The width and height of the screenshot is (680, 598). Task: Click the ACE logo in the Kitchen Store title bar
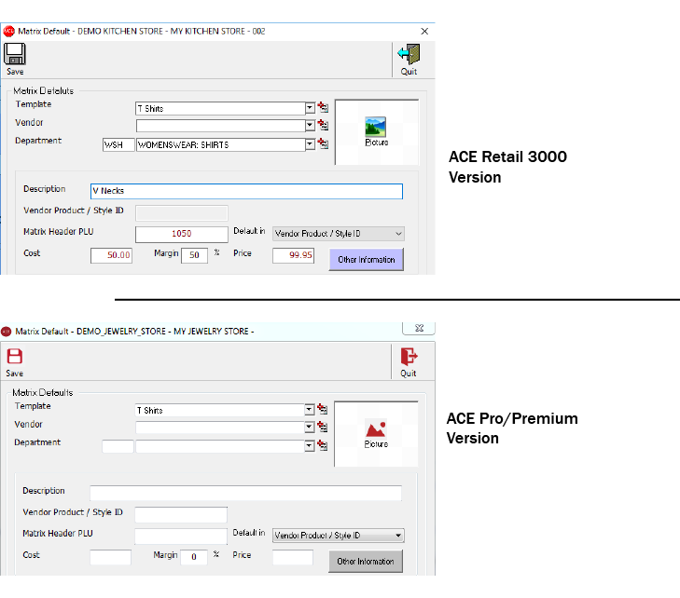click(8, 31)
